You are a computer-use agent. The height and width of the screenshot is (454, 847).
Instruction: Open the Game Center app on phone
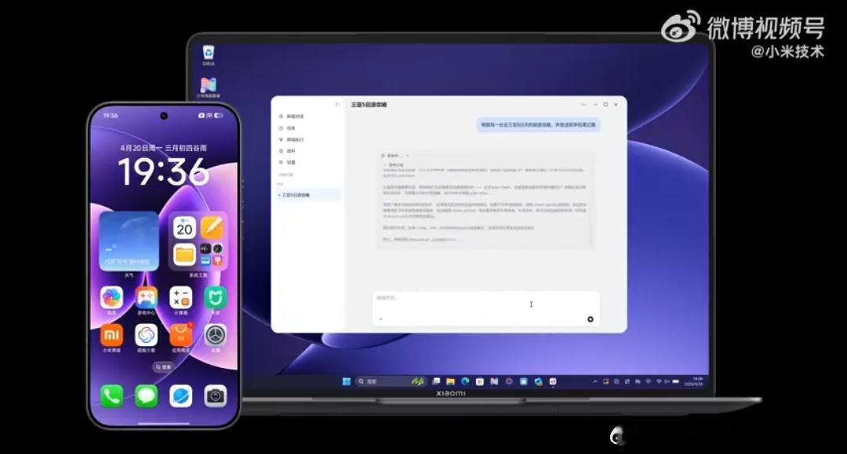click(147, 297)
